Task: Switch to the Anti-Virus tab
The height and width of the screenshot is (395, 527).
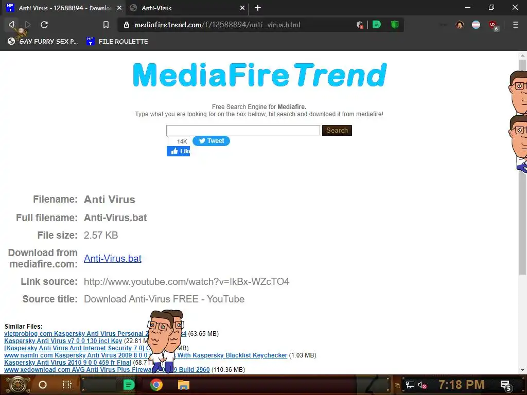Action: [186, 8]
